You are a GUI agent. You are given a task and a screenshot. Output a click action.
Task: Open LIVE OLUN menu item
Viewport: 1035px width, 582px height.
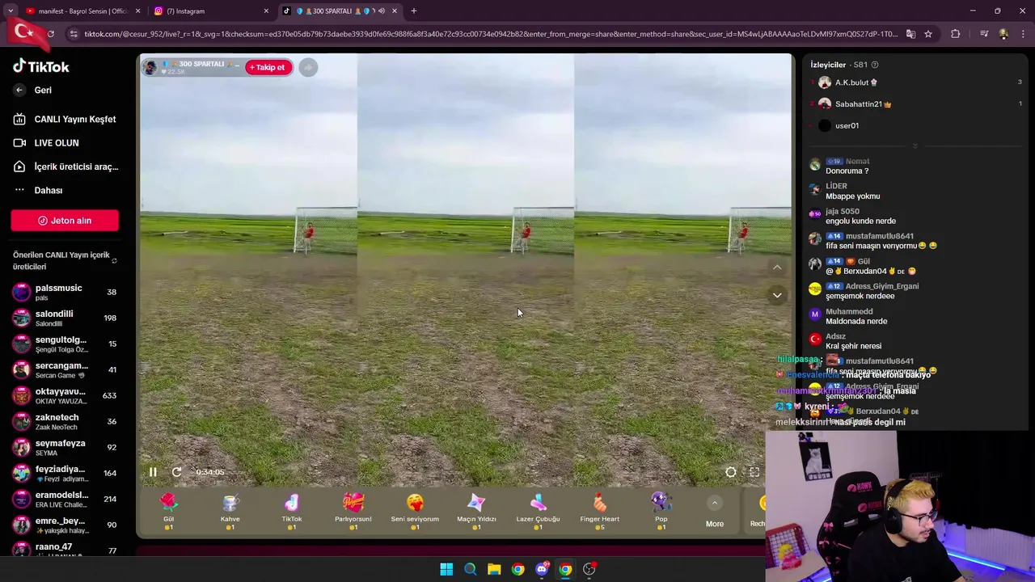pyautogui.click(x=47, y=143)
